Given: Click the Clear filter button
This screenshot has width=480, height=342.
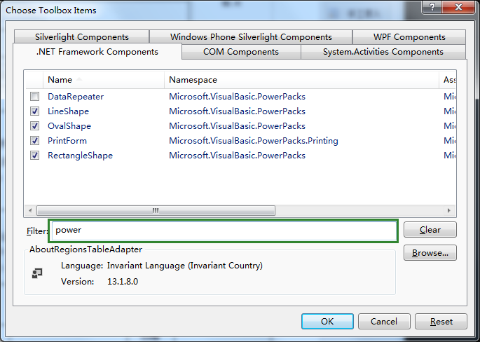Looking at the screenshot, I should (430, 230).
